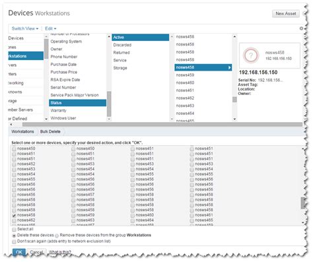This screenshot has width=313, height=262.
Task: Enable the Select all checkbox
Action: (x=14, y=230)
